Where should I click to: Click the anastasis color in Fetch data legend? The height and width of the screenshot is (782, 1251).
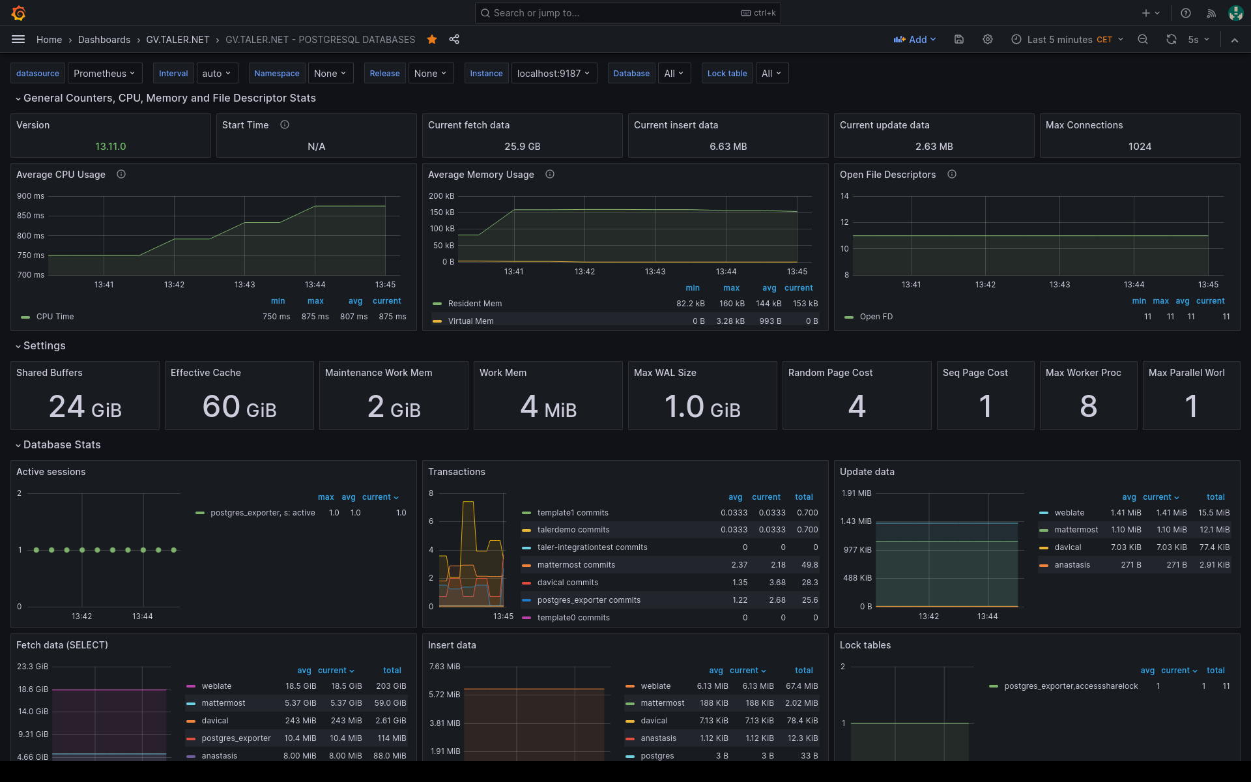point(191,756)
